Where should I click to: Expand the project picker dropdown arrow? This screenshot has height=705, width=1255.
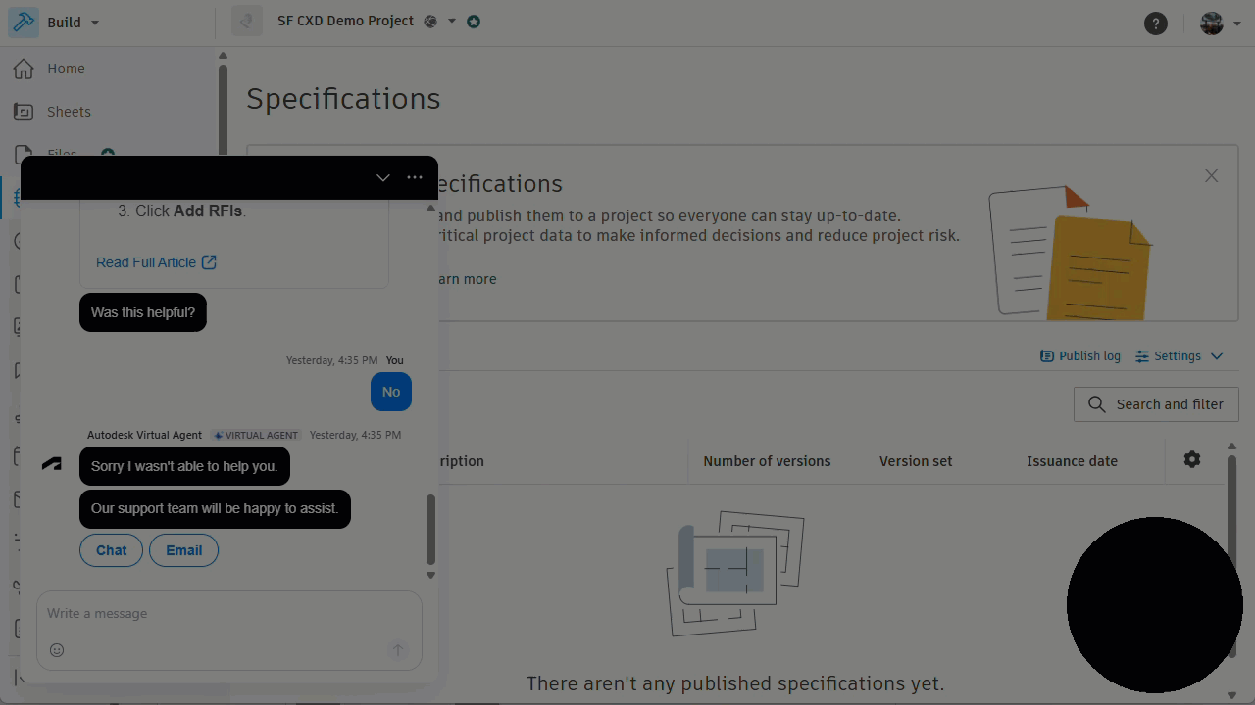[452, 22]
